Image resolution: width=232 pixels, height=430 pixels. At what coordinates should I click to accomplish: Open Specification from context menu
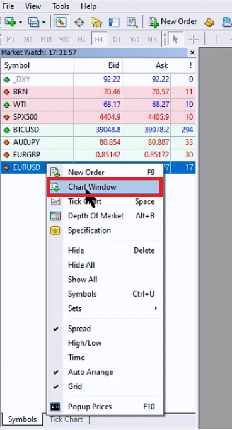(x=105, y=230)
